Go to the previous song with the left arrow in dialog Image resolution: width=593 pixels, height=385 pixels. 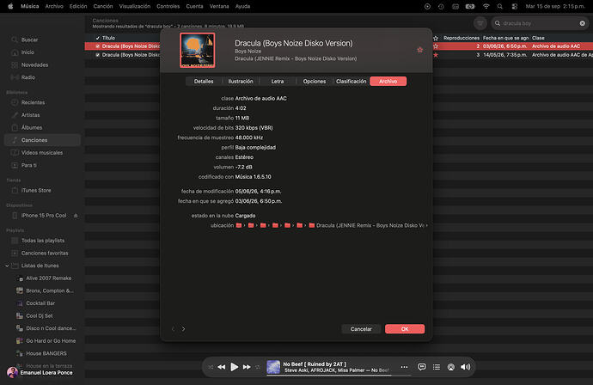point(174,328)
